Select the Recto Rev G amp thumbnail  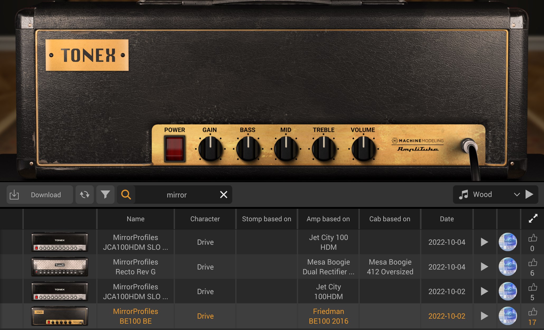(60, 267)
